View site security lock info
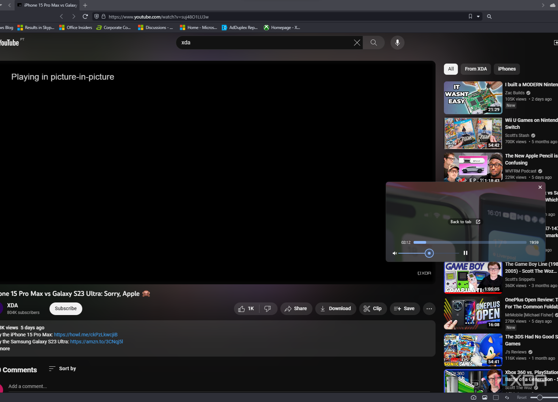This screenshot has height=402, width=558. pyautogui.click(x=104, y=16)
